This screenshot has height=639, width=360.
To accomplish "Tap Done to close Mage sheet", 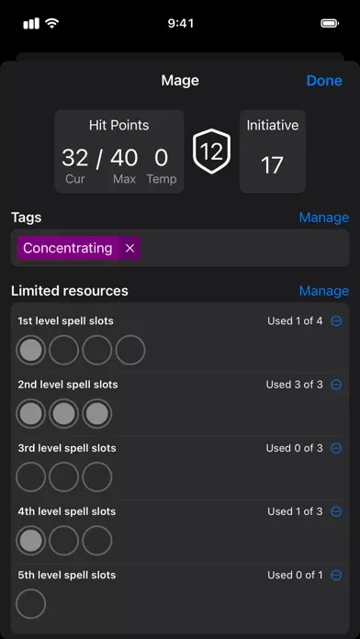I will (324, 81).
